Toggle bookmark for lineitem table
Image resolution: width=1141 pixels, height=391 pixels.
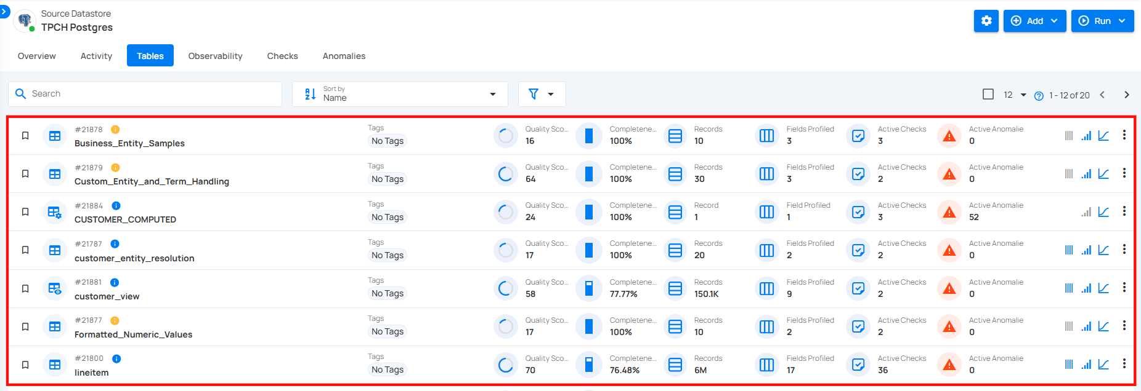pyautogui.click(x=25, y=365)
